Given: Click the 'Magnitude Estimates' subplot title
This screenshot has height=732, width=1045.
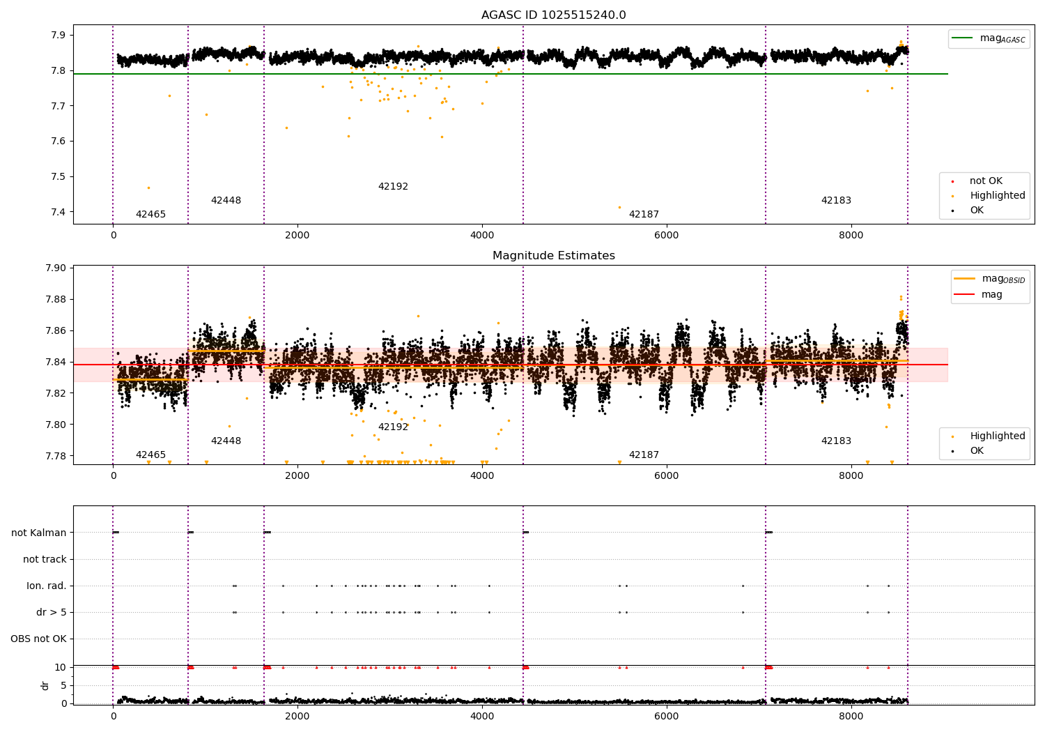Looking at the screenshot, I should pos(553,256).
